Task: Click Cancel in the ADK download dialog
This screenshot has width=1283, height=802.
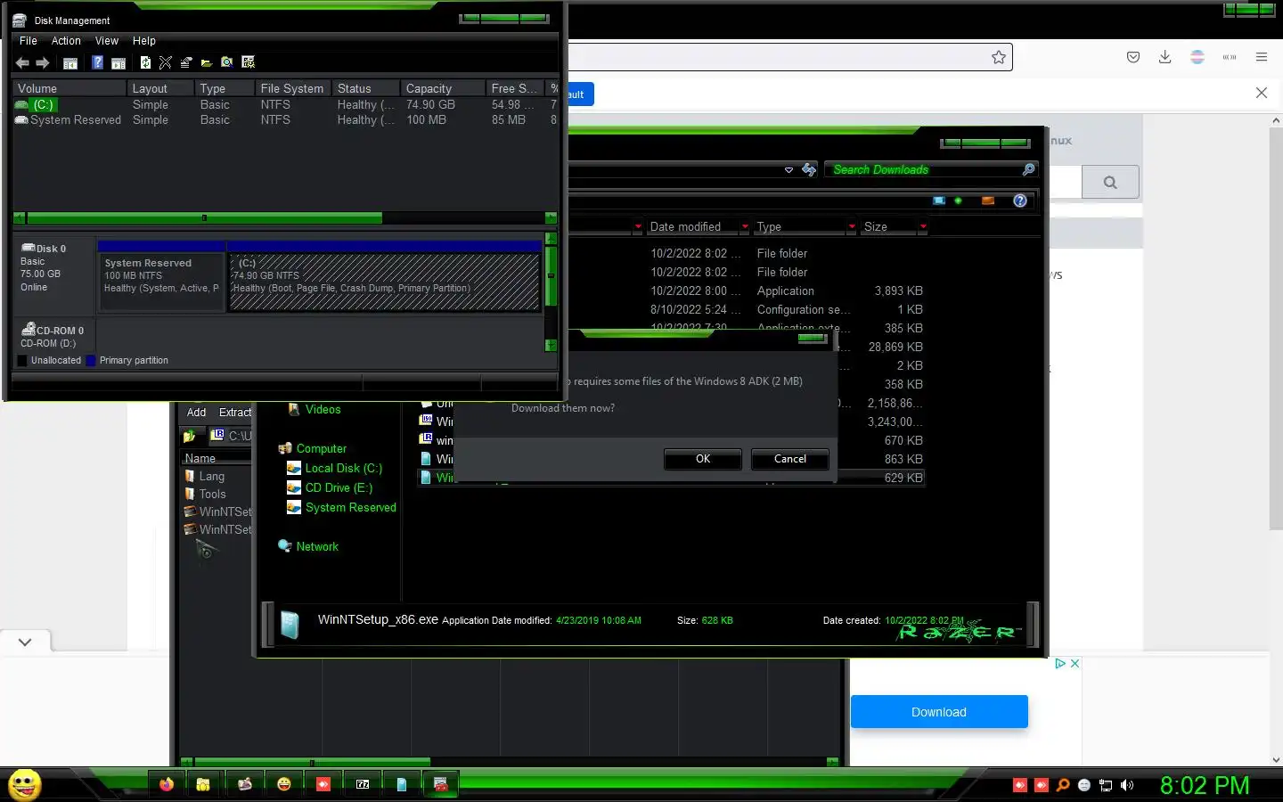Action: click(790, 459)
